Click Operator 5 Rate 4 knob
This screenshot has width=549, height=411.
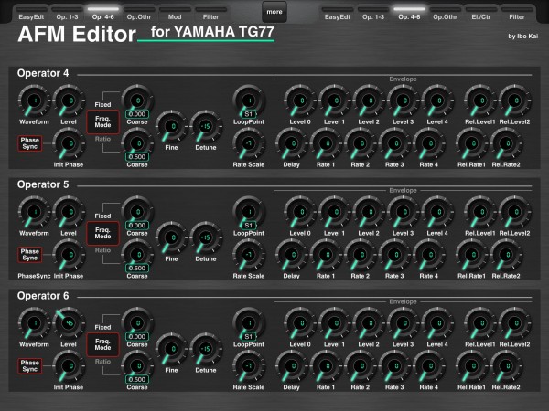coord(429,255)
